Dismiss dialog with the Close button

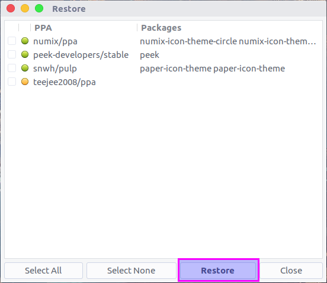(x=291, y=271)
